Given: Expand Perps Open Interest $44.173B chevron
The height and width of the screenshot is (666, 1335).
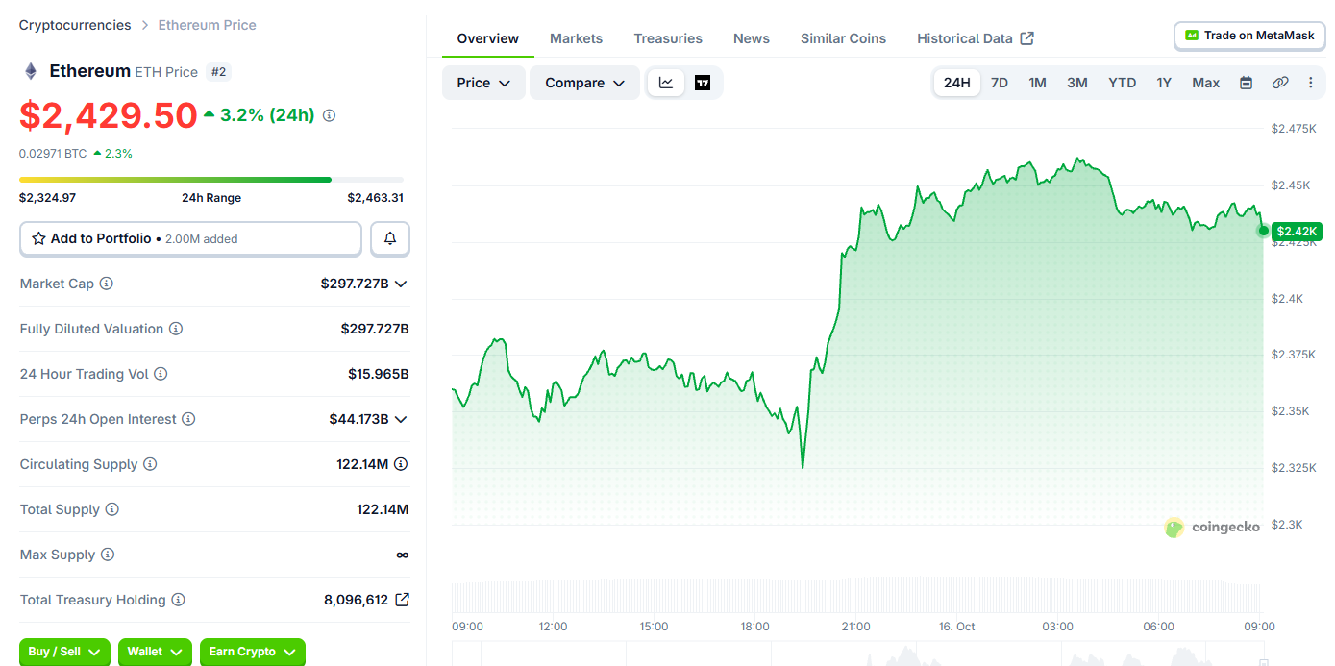Looking at the screenshot, I should click(x=401, y=419).
